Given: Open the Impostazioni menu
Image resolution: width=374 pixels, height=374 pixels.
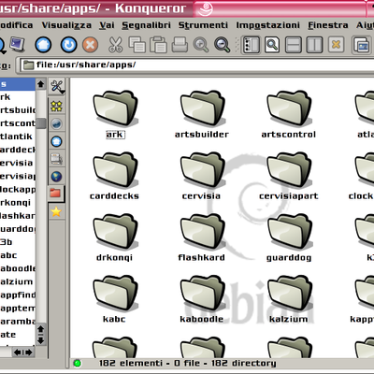Looking at the screenshot, I should pos(267,25).
